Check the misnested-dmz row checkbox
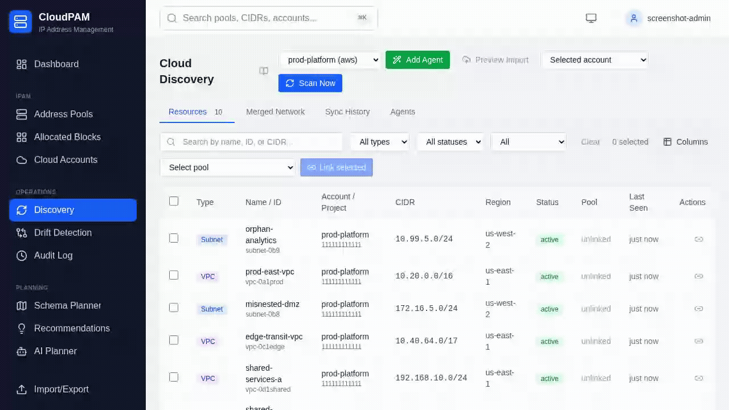 [x=174, y=307]
